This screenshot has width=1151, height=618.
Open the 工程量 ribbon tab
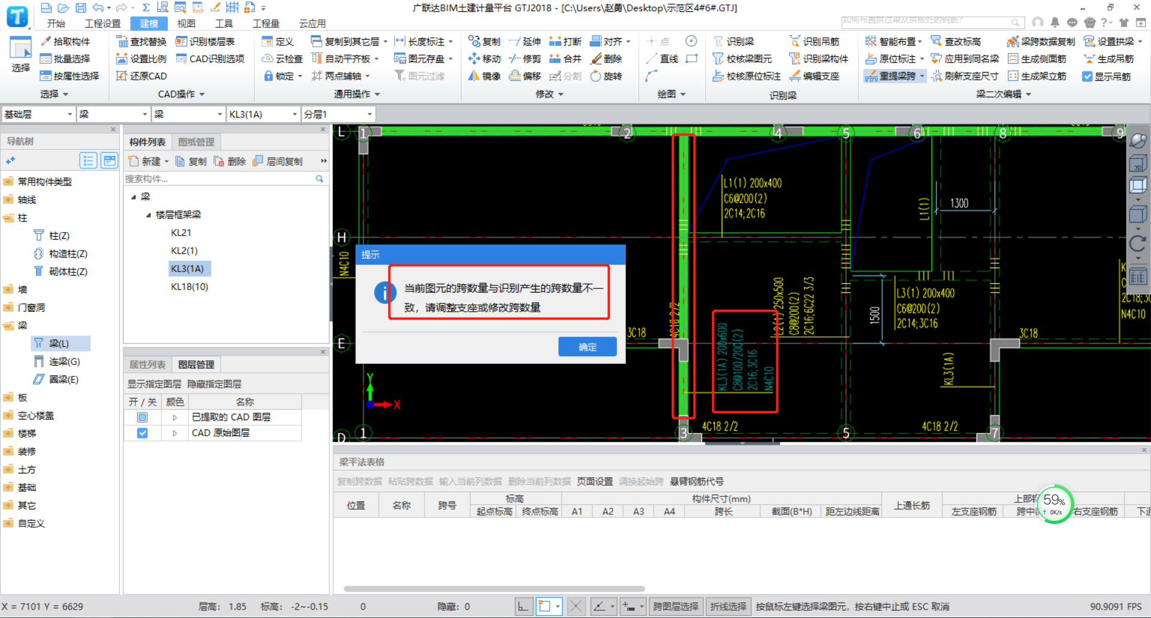[x=266, y=23]
